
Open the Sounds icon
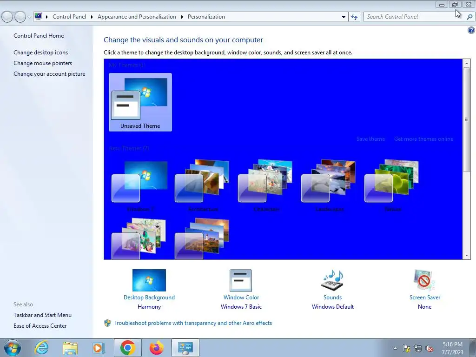[332, 280]
